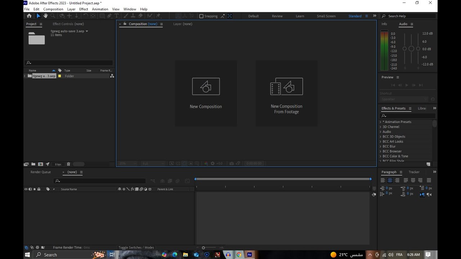
Task: Expand Animation Presets category
Action: [x=380, y=122]
